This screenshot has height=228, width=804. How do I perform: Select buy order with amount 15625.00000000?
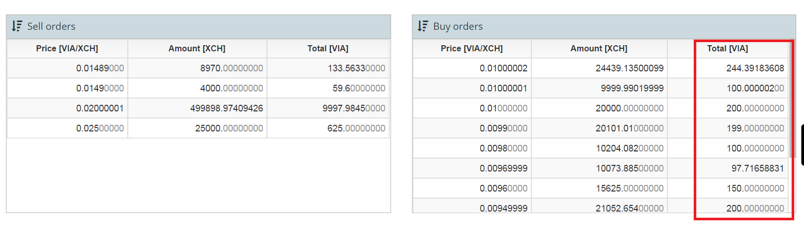(601, 188)
